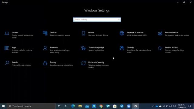Open the System category label

[x=15, y=32]
